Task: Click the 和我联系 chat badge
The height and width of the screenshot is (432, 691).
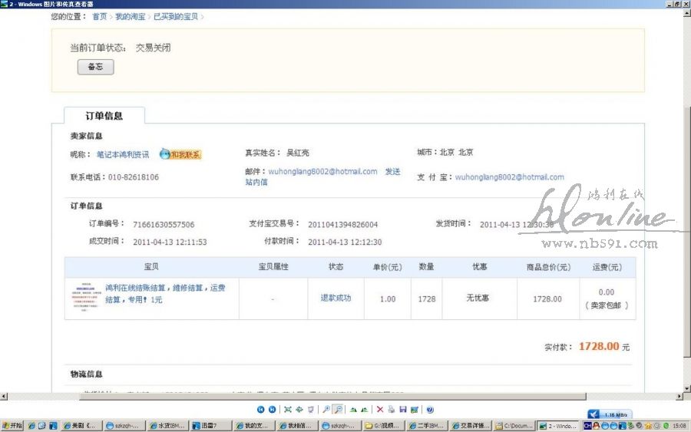Action: (180, 154)
